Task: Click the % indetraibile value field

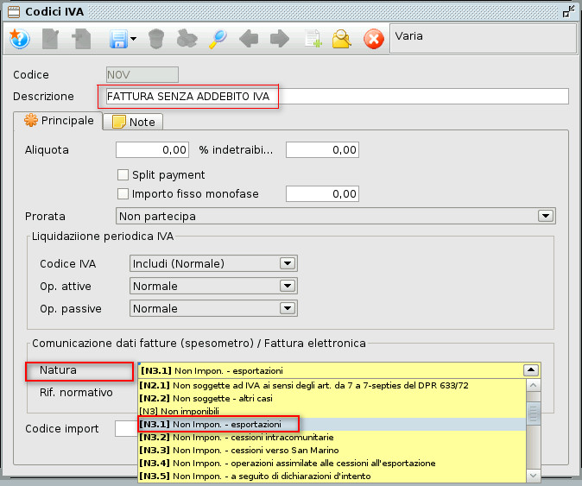Action: point(322,150)
